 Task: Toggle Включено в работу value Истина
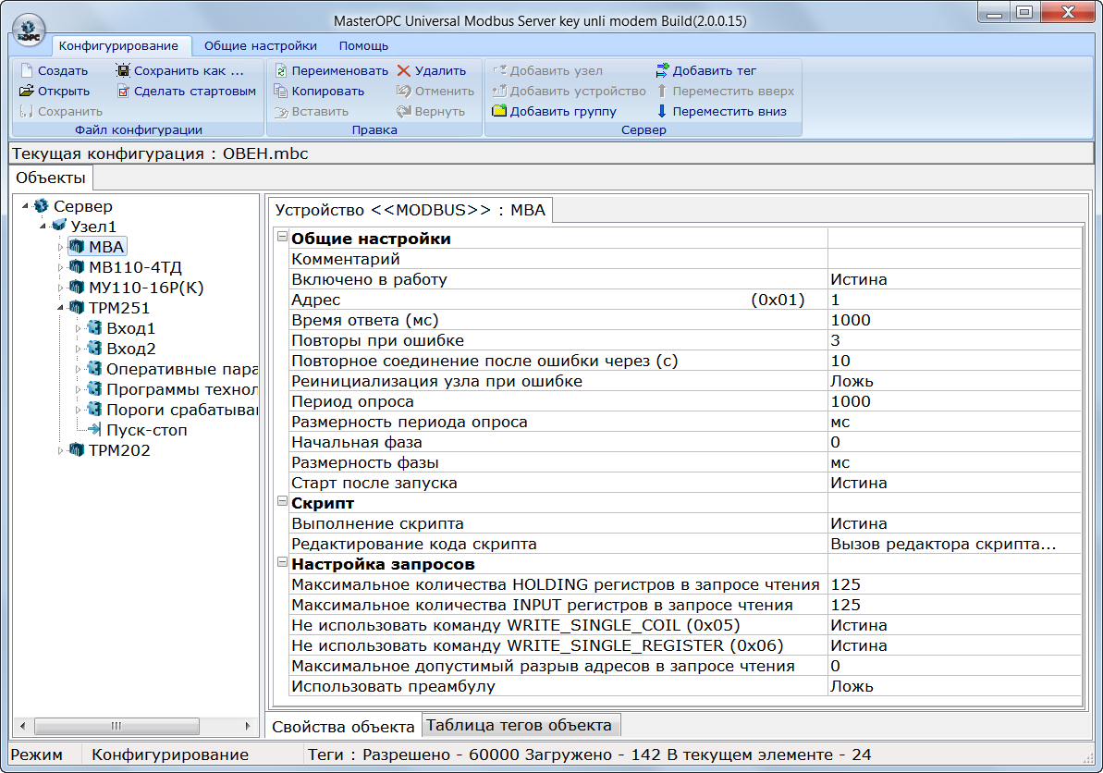click(954, 279)
